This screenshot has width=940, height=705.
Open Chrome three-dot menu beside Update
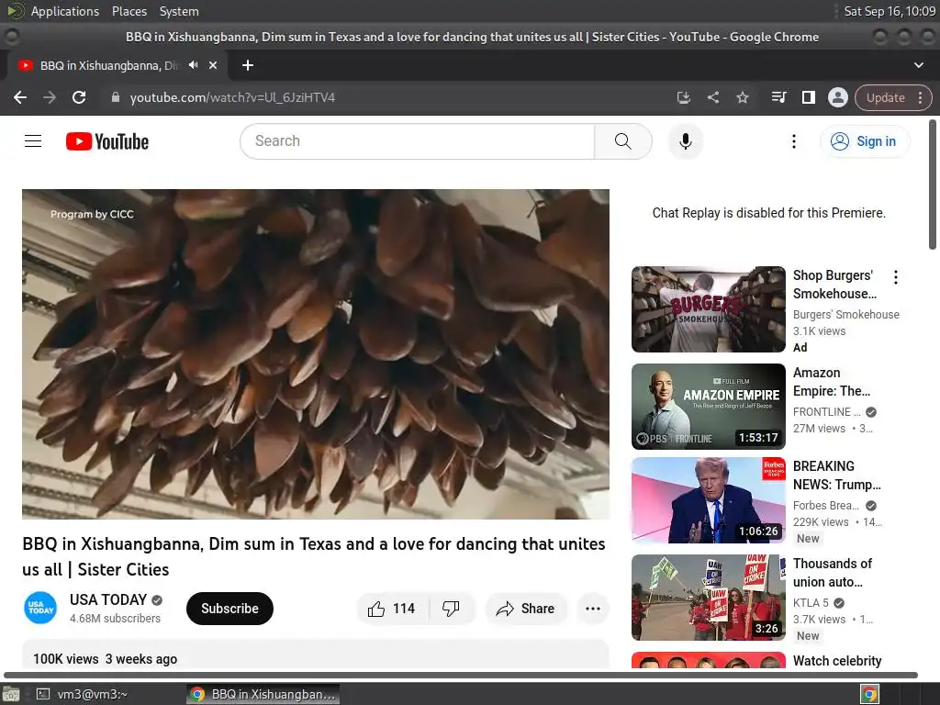920,97
